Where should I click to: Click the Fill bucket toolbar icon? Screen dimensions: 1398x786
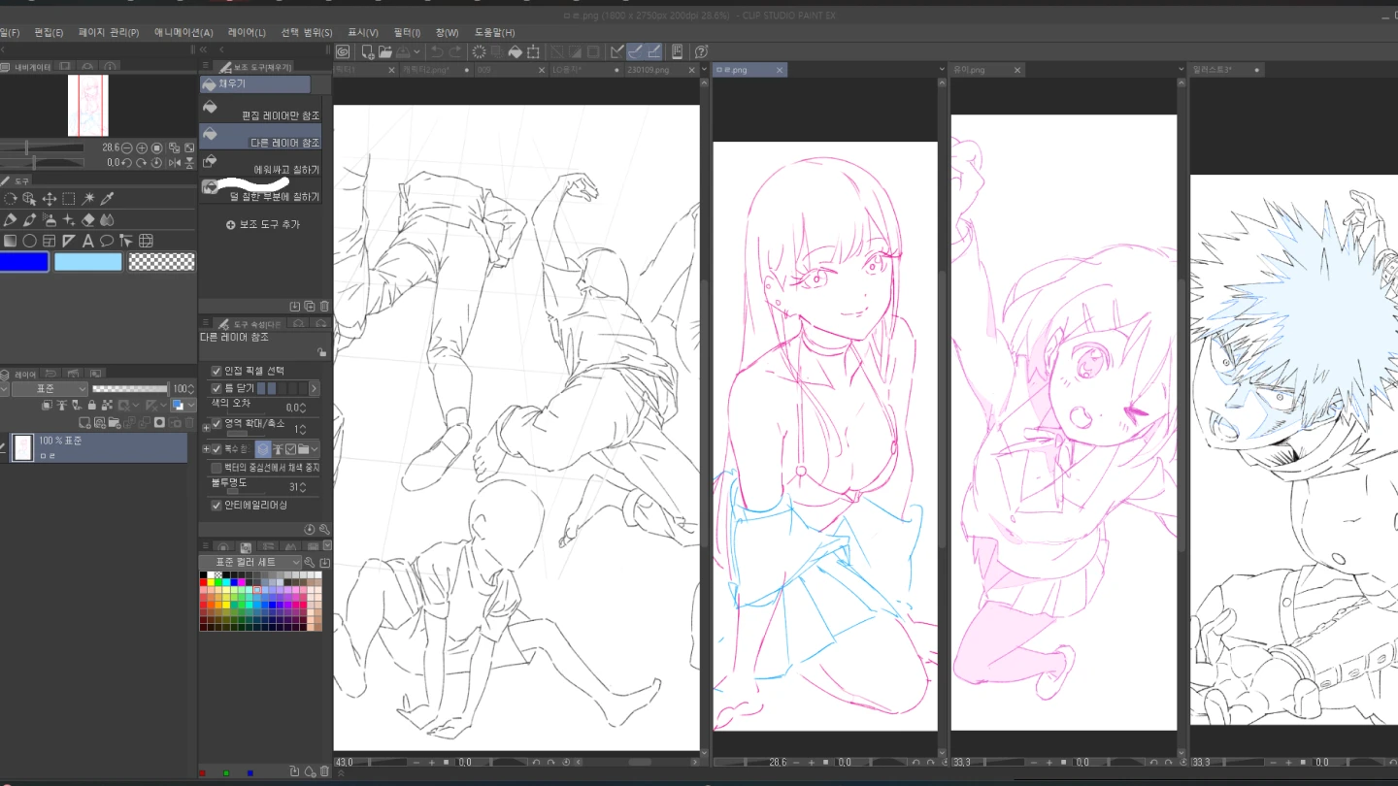(x=516, y=51)
